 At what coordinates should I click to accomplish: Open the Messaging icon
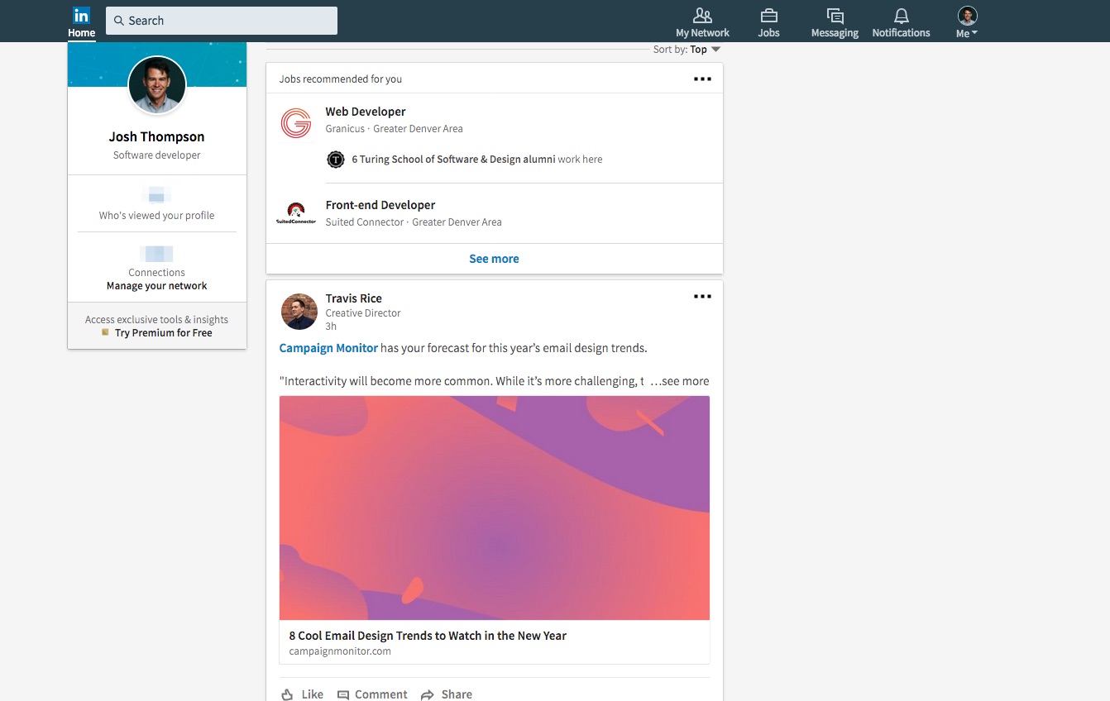click(x=835, y=16)
